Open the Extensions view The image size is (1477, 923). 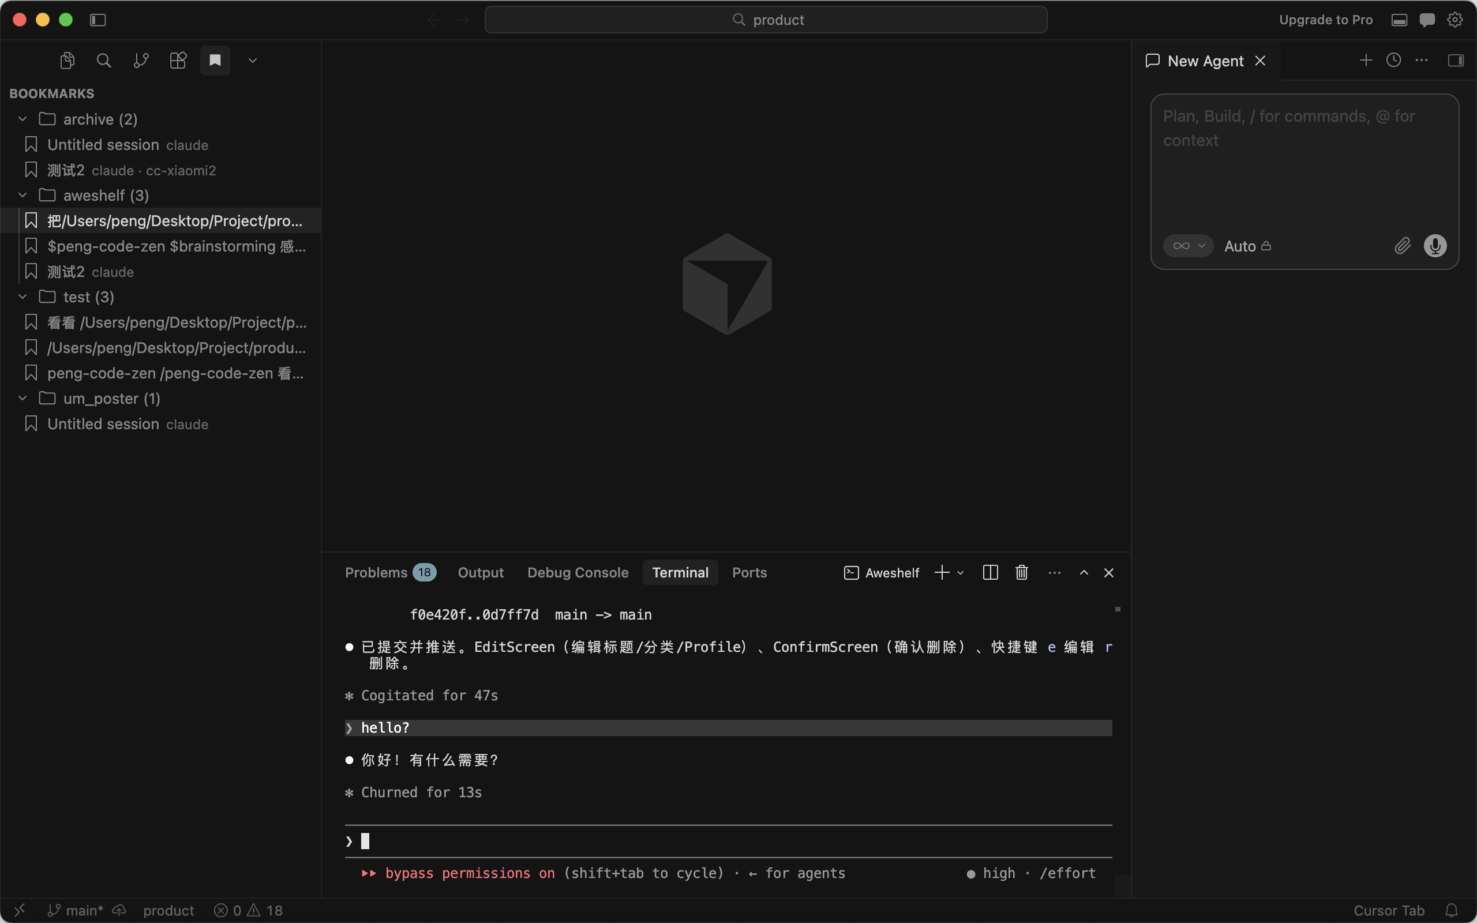pyautogui.click(x=178, y=61)
